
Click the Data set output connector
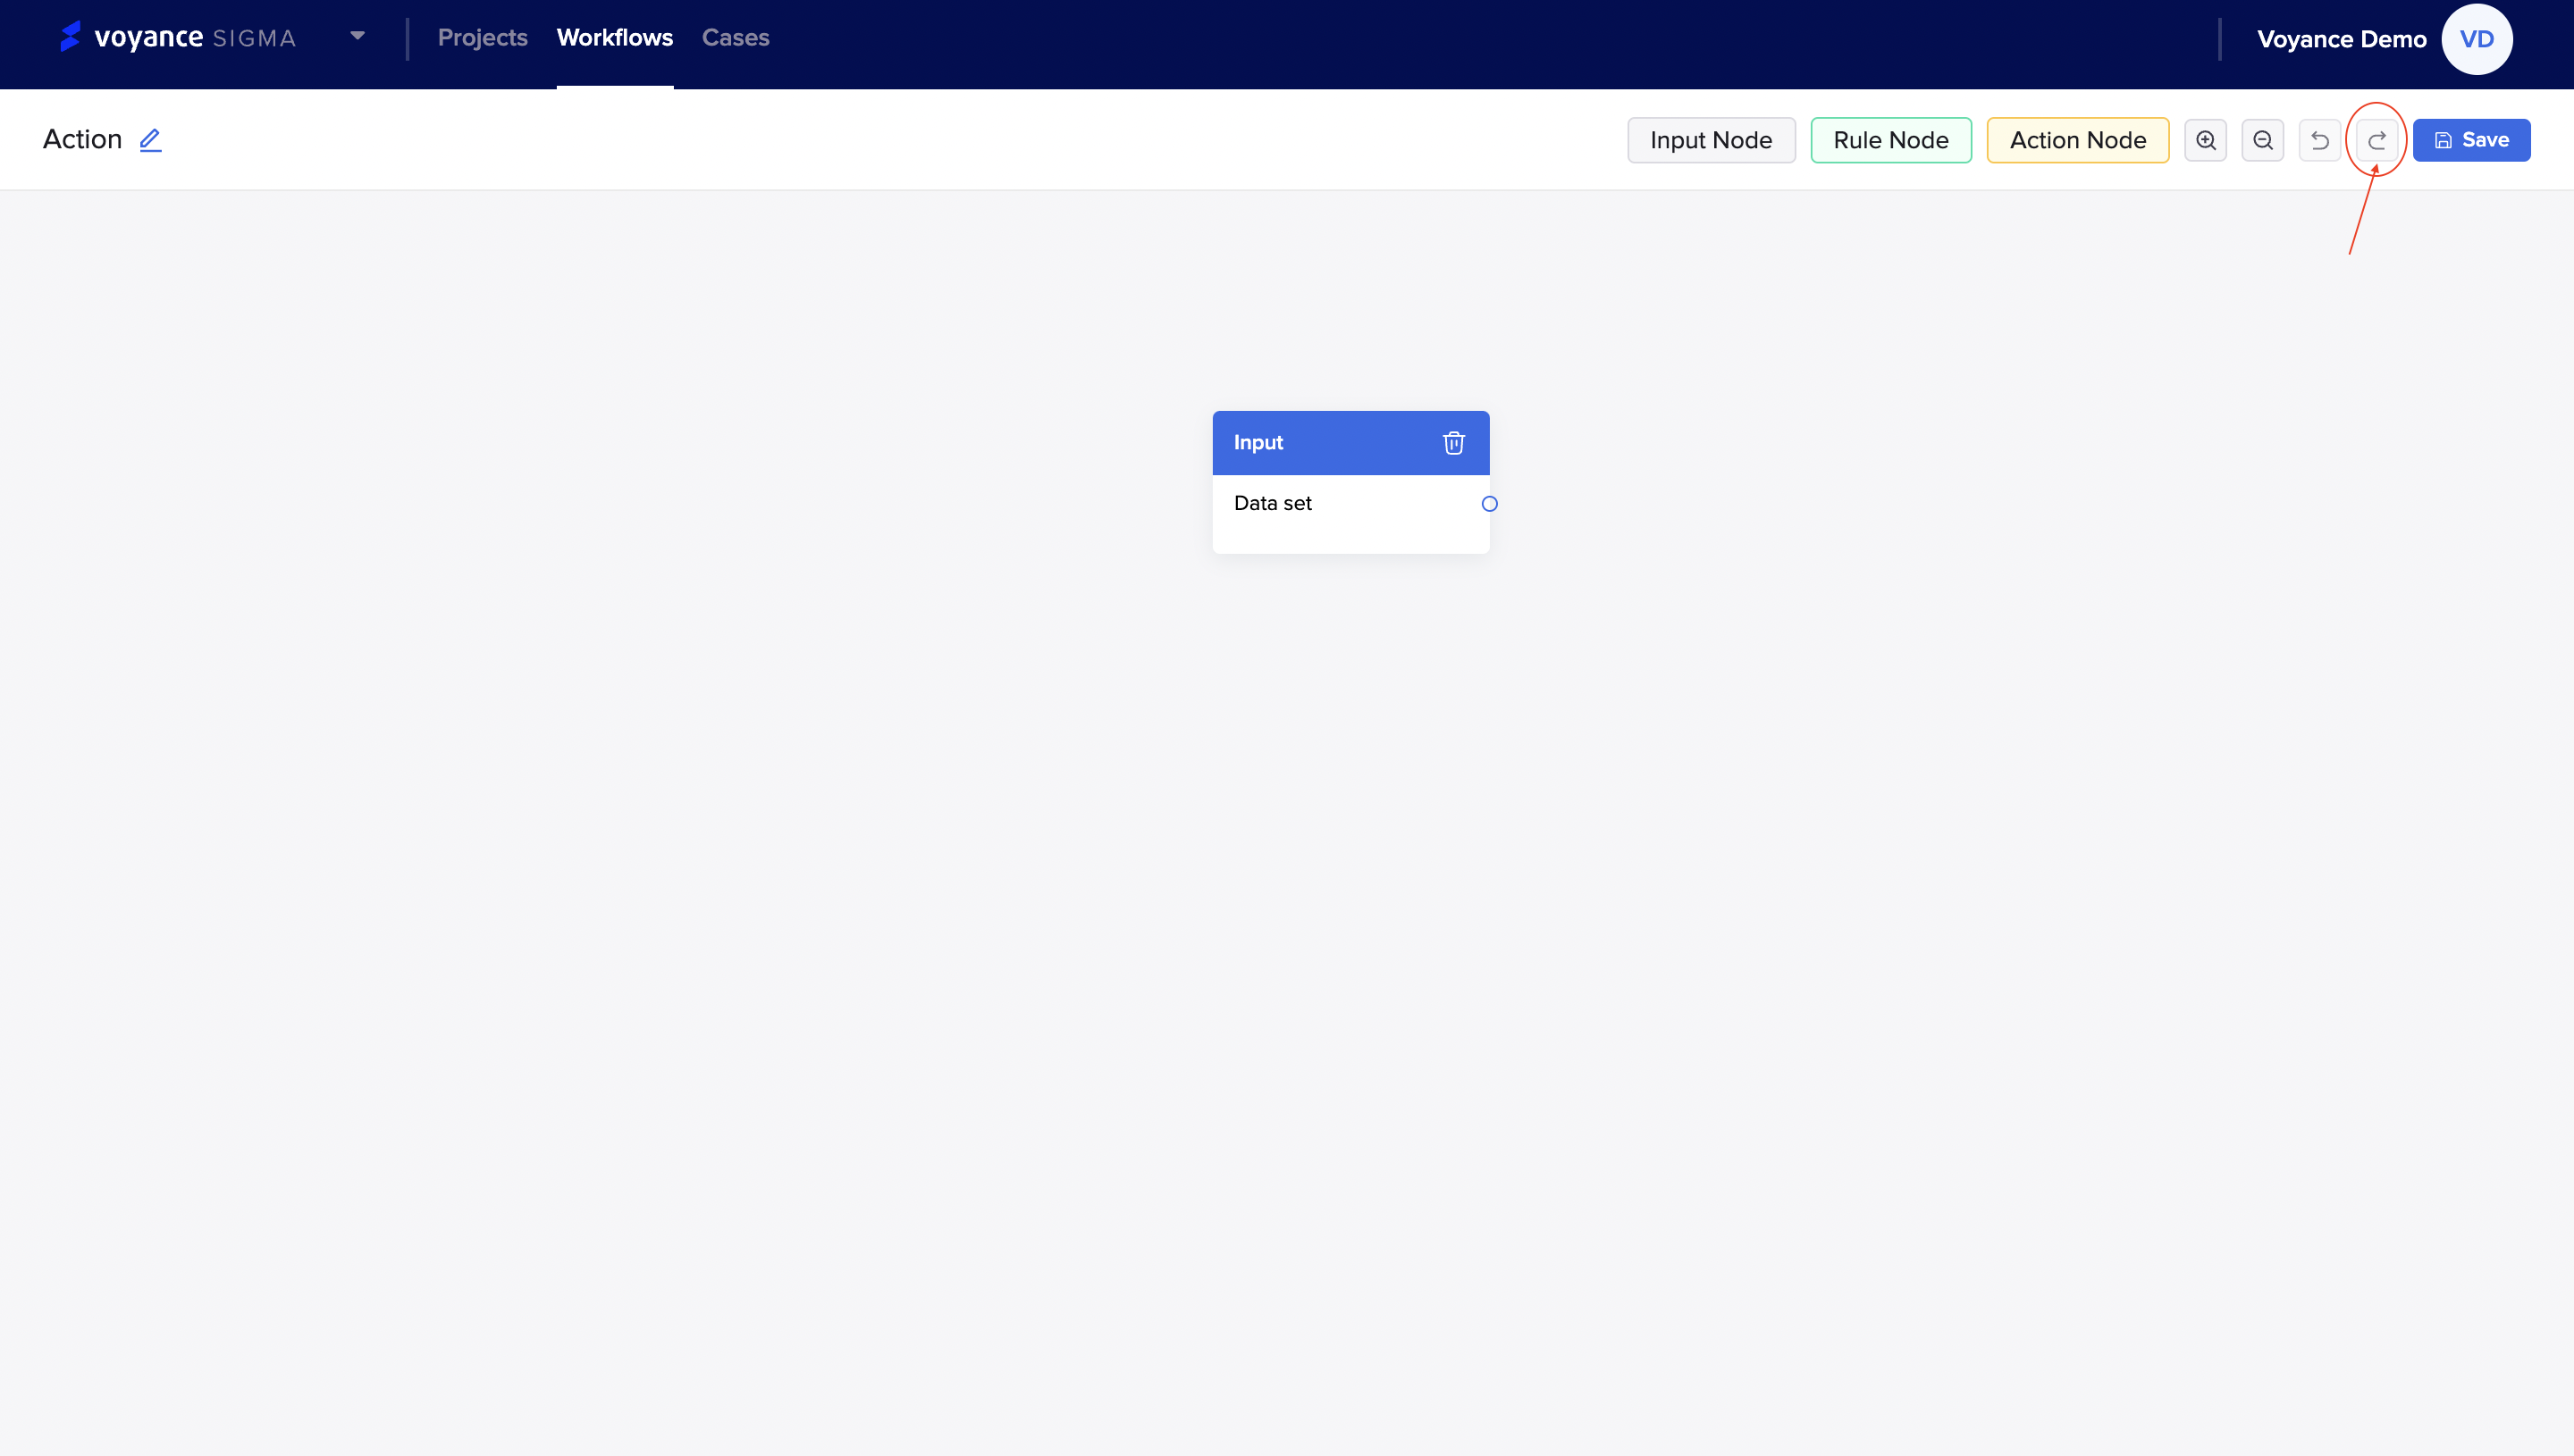1490,504
